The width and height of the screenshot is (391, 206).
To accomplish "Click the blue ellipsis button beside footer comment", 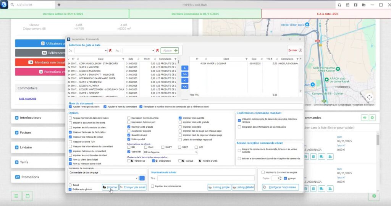I will 142,178.
